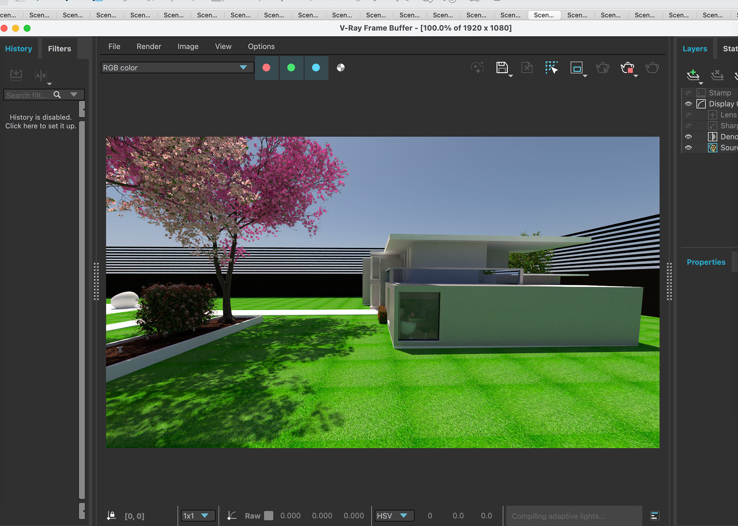The height and width of the screenshot is (526, 738).
Task: Click the Search filter input field
Action: (27, 95)
